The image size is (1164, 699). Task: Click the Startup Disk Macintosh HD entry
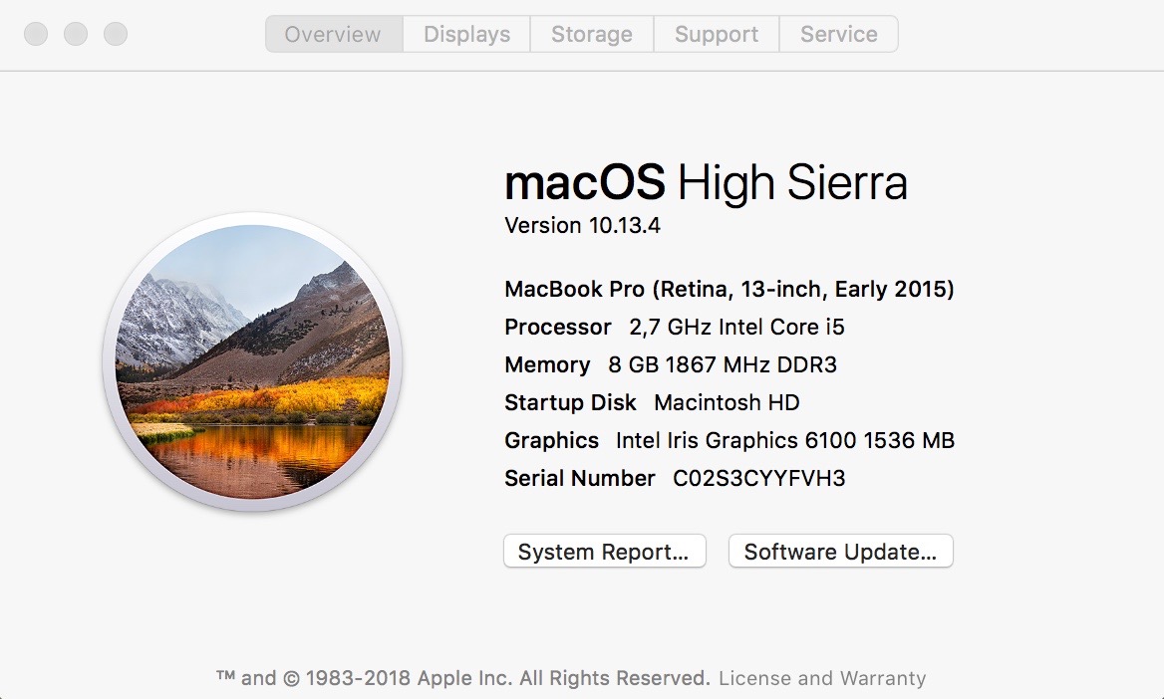coord(652,403)
